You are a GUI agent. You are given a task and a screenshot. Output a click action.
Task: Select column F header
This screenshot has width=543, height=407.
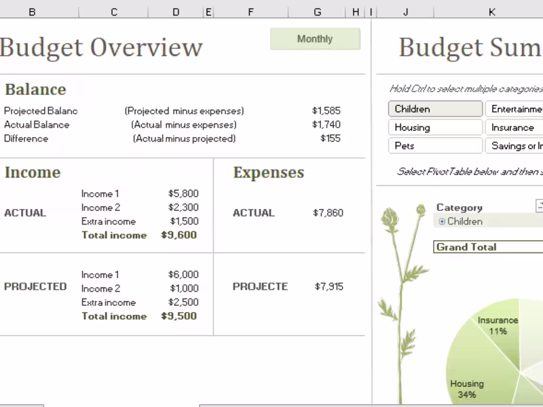tap(250, 12)
